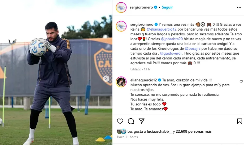Open the elianaguercio12 username in comment
244x145 pixels.
(144, 80)
